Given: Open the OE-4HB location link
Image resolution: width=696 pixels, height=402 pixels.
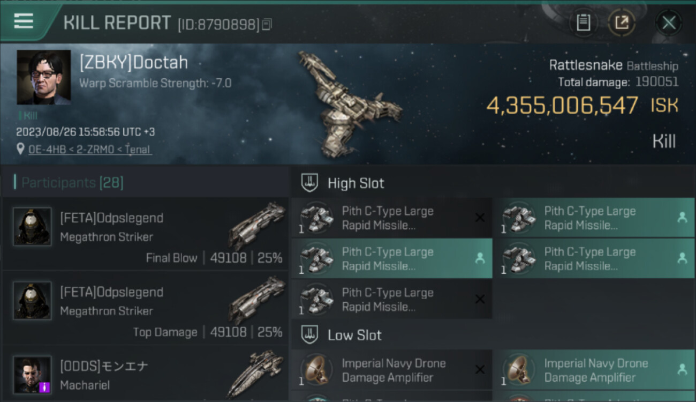Looking at the screenshot, I should coord(90,150).
